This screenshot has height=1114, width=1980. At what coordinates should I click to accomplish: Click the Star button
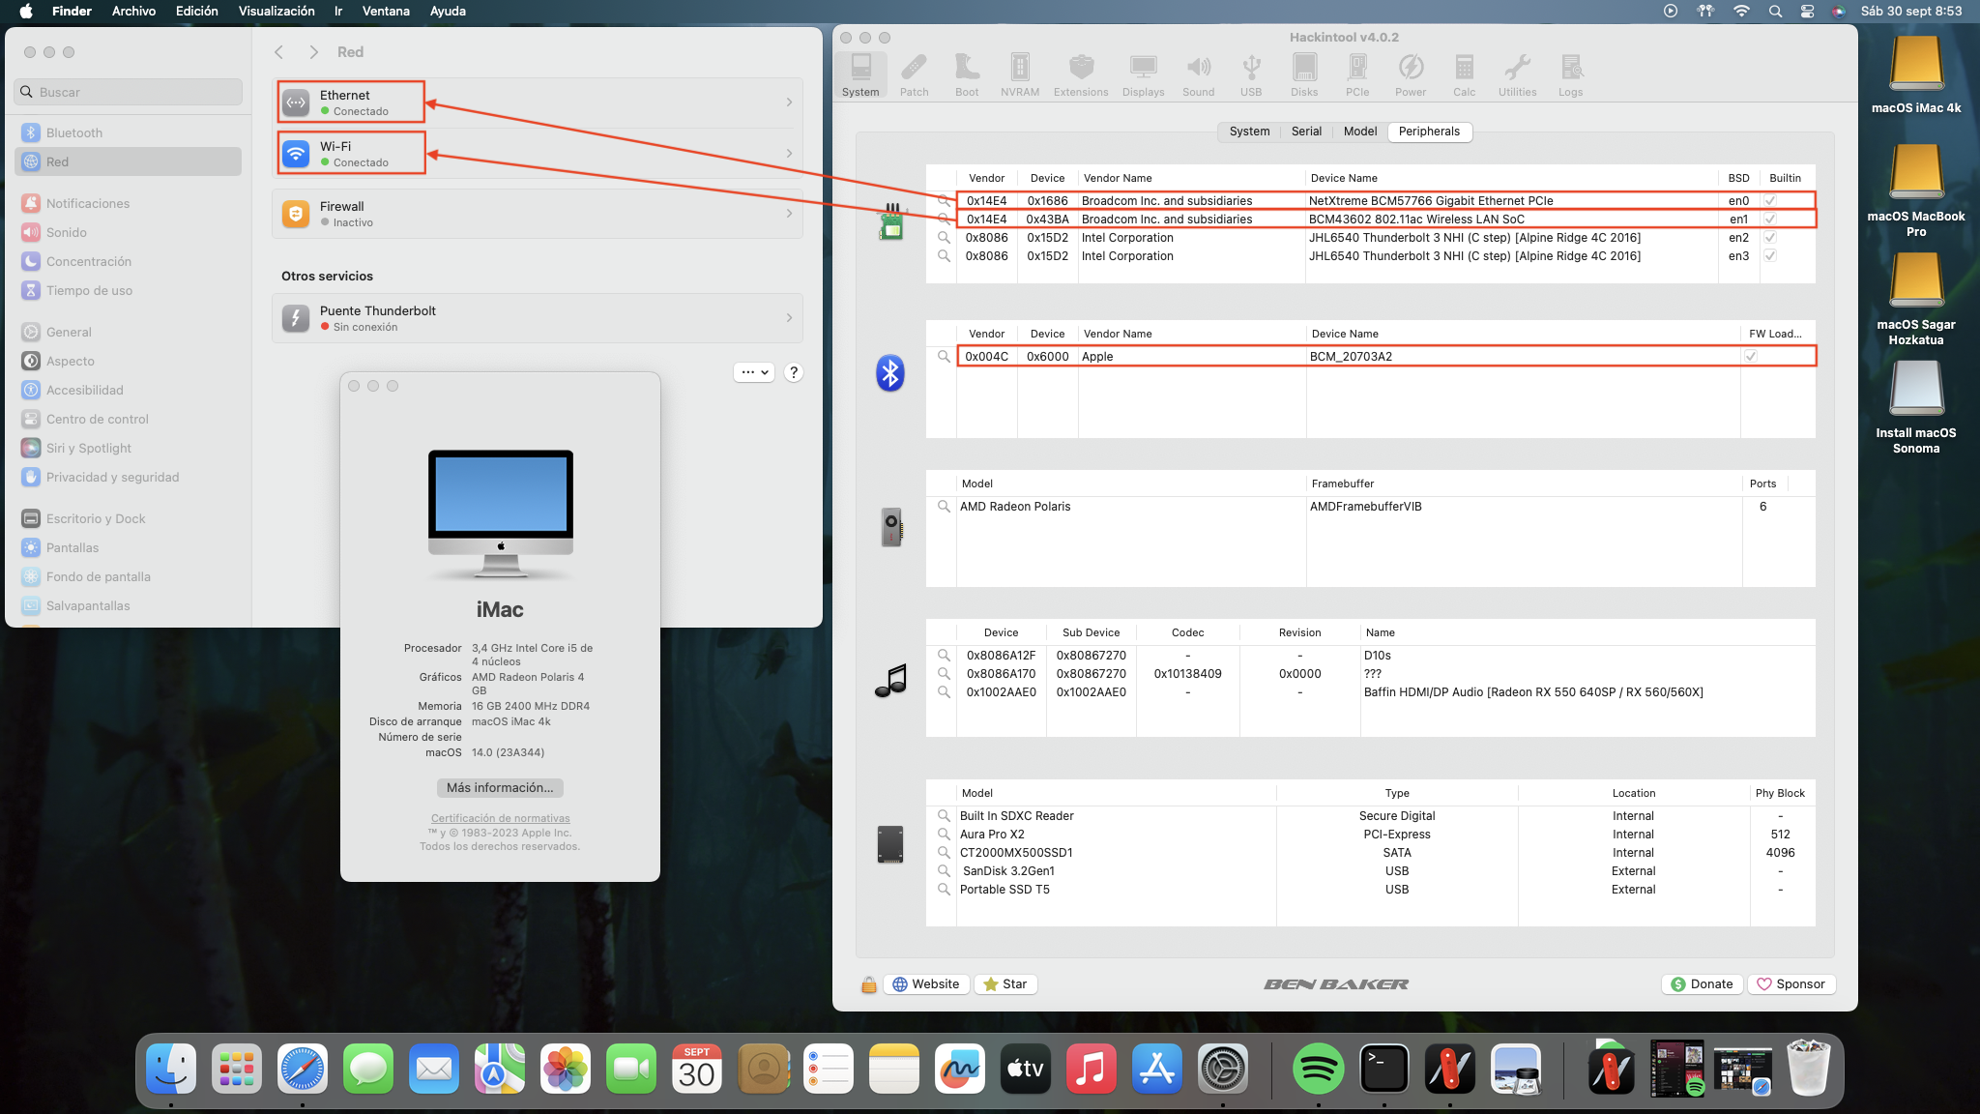coord(1005,984)
